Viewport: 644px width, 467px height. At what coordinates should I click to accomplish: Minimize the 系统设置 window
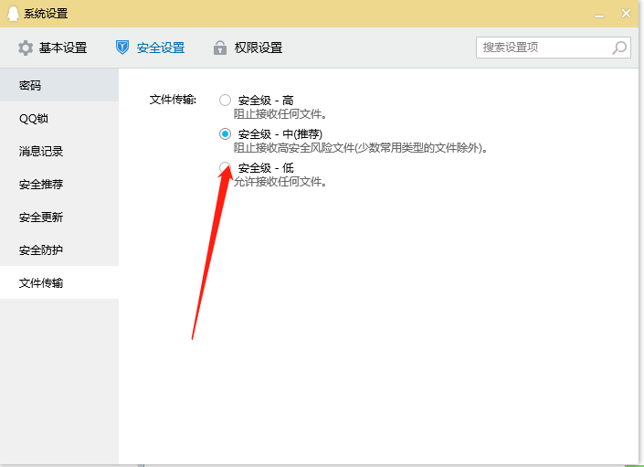click(599, 16)
